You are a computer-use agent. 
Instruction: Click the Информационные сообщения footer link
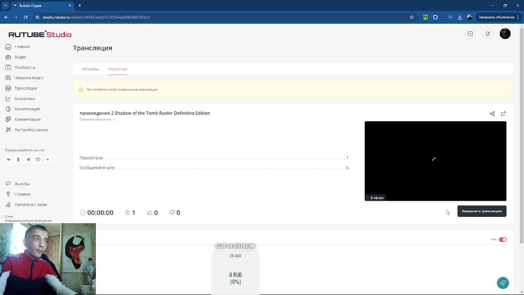(x=28, y=221)
